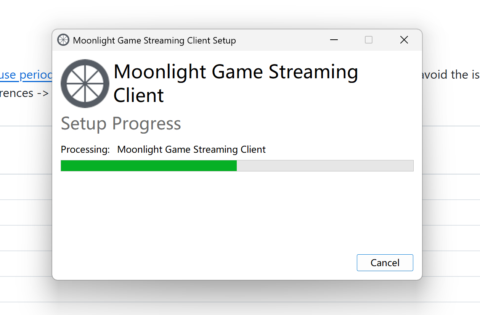The width and height of the screenshot is (480, 315).
Task: Click the 'Moonlight Game Streaming Client Setup' title
Action: pos(154,40)
